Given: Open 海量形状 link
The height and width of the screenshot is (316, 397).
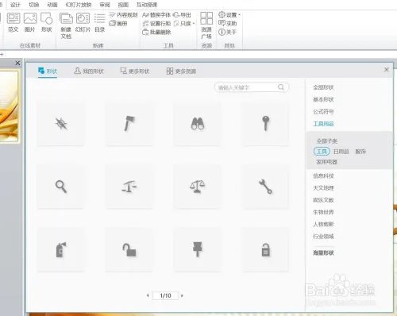Looking at the screenshot, I should pyautogui.click(x=323, y=253).
